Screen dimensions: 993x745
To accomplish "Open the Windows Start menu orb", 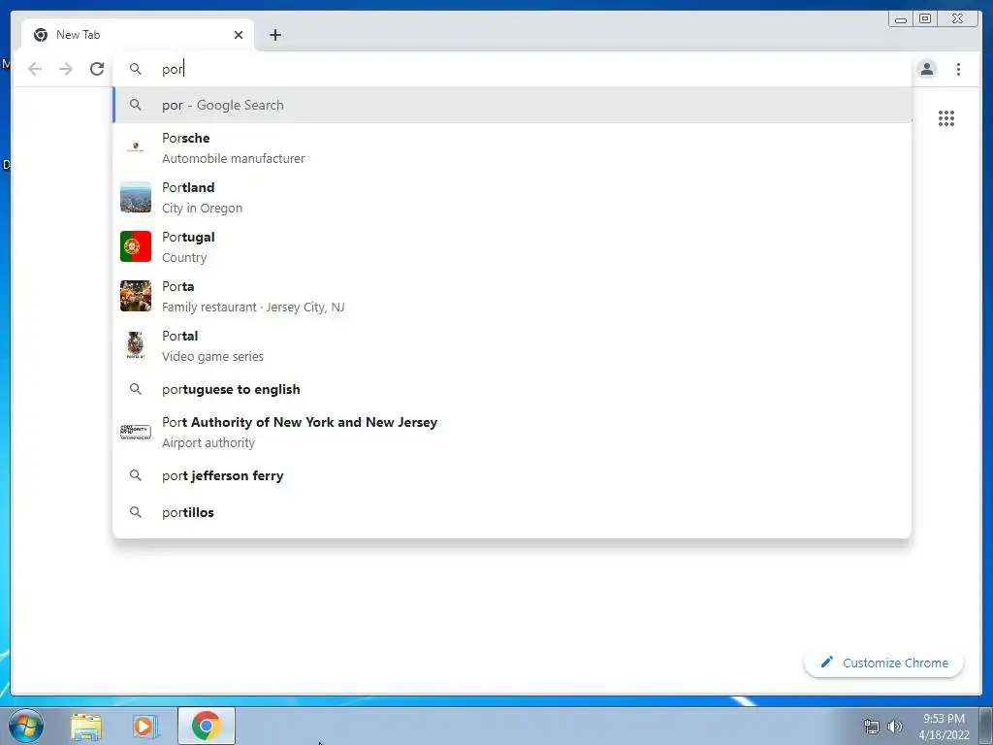I will pos(26,726).
